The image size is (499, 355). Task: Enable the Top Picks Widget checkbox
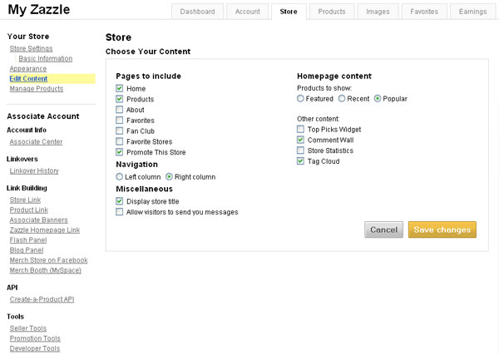pos(300,129)
